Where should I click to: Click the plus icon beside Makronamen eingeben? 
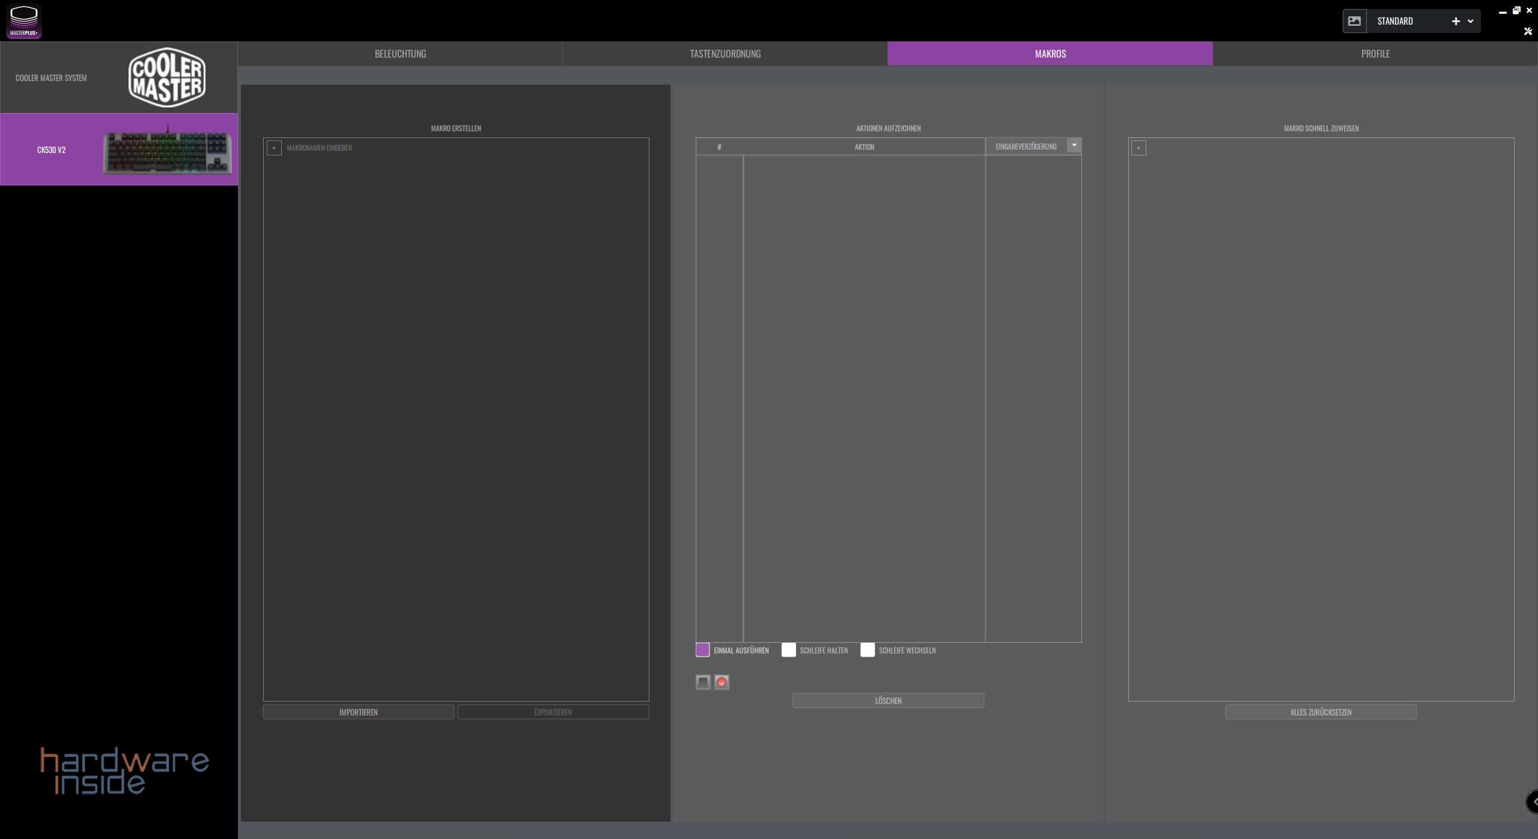(x=274, y=148)
